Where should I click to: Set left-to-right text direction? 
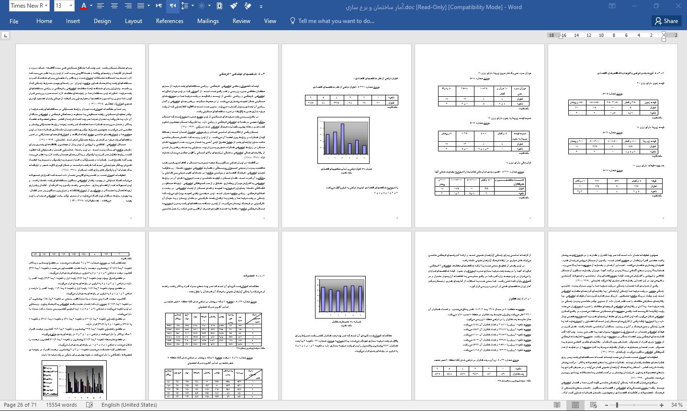point(158,6)
